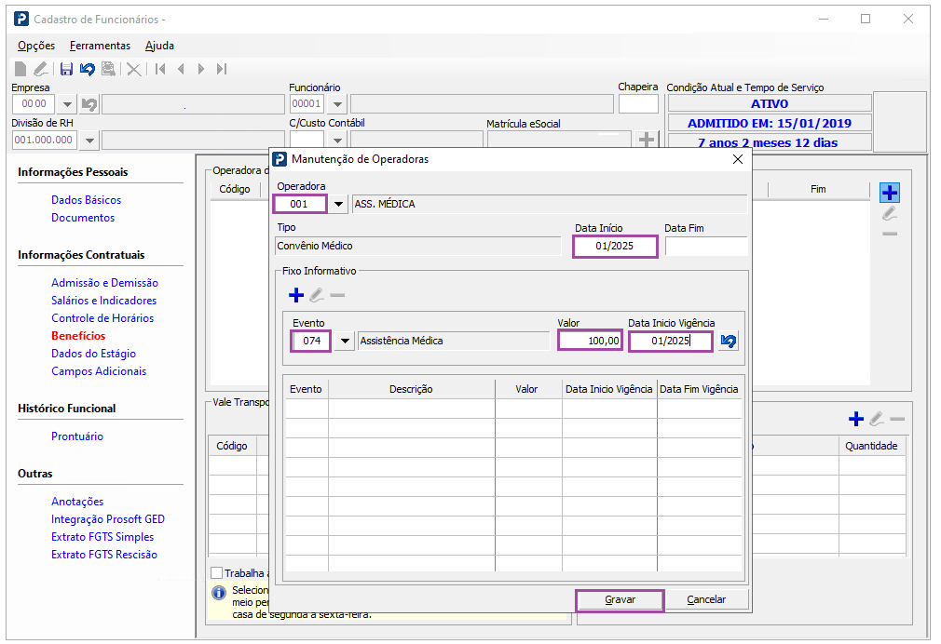
Task: Open Controle de Horários link
Action: pos(102,317)
